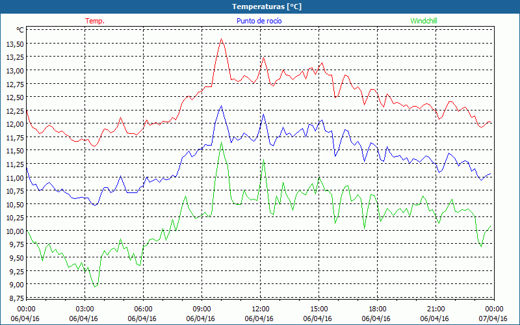Click the 10,75 y-axis value
520x325 pixels.
click(x=14, y=190)
